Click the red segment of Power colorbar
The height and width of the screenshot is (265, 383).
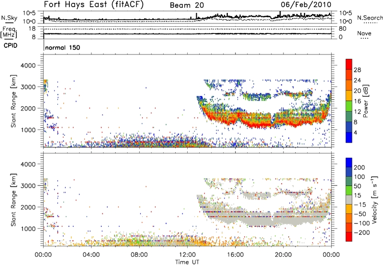click(349, 64)
